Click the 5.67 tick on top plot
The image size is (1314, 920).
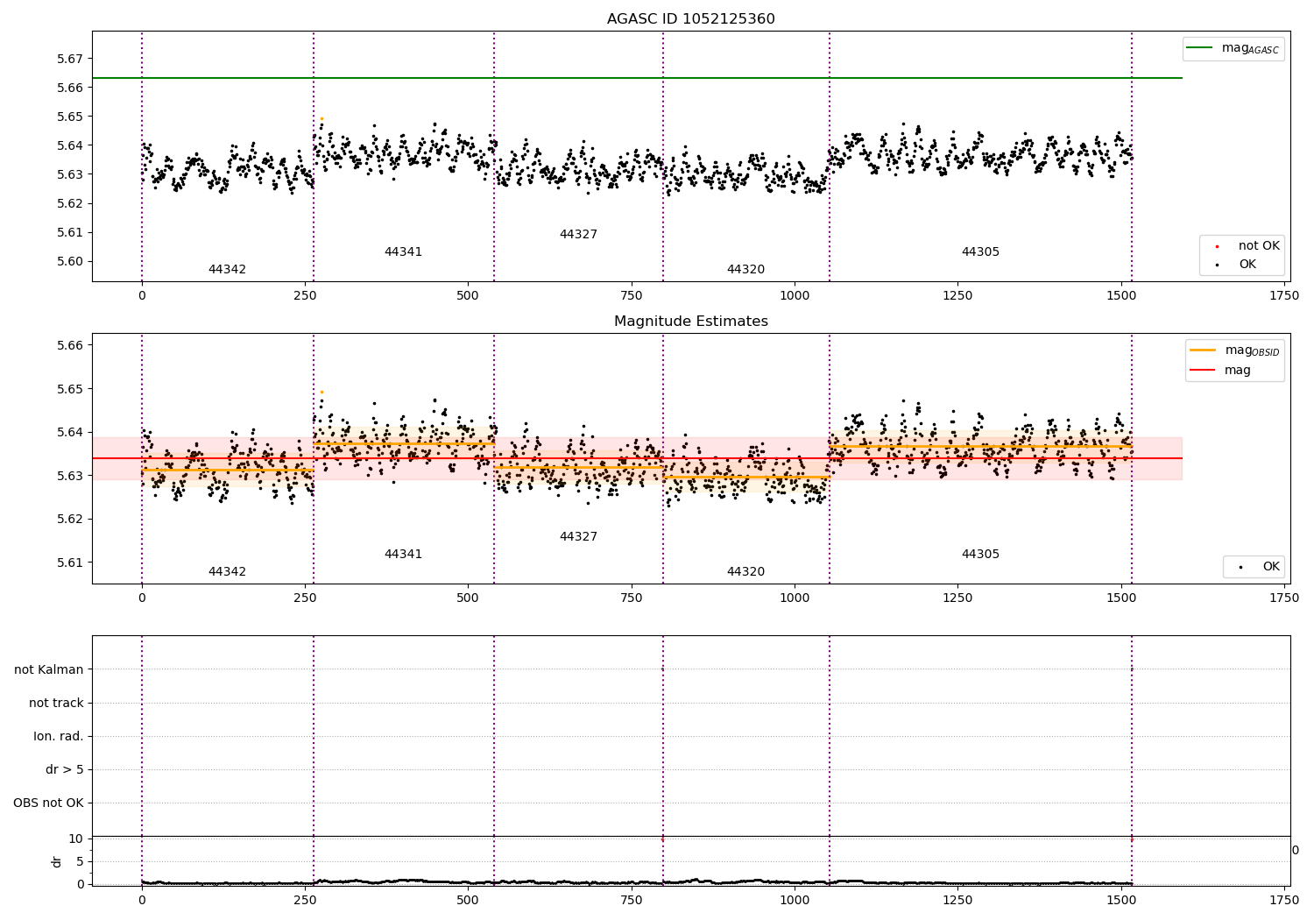click(70, 59)
